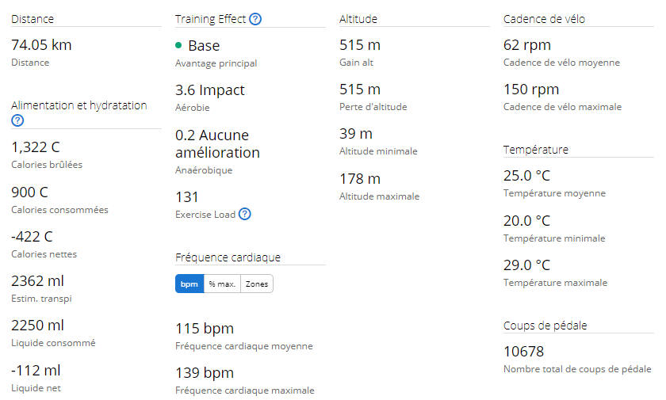The width and height of the screenshot is (666, 400).
Task: Click the 131 Exercise Load value
Action: [187, 197]
